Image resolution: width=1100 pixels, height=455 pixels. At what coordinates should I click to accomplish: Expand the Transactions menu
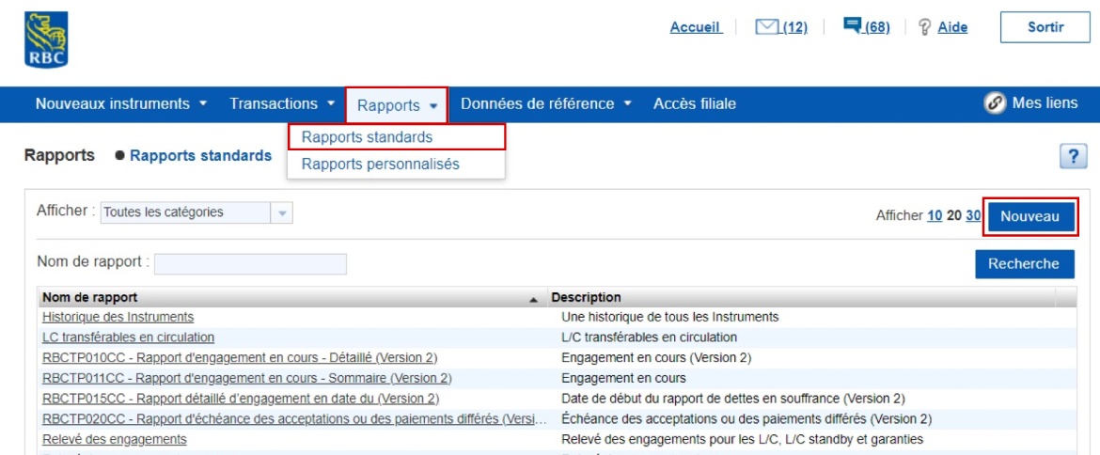tap(282, 103)
